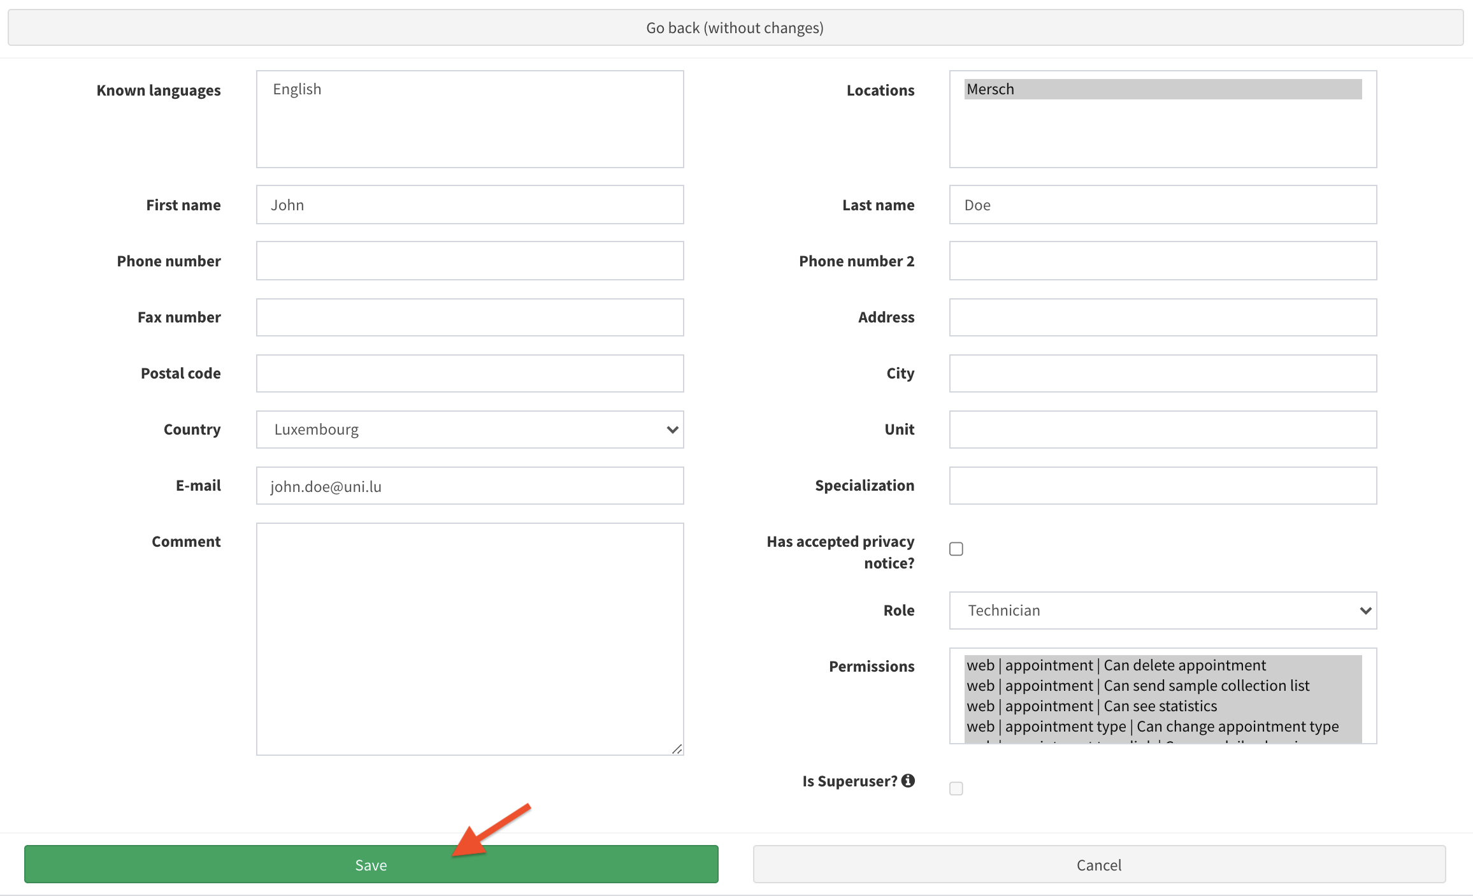
Task: Expand the Role dropdown
Action: (x=1162, y=611)
